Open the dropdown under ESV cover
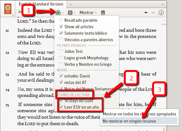This screenshot has width=182, height=131. pyautogui.click(x=13, y=16)
